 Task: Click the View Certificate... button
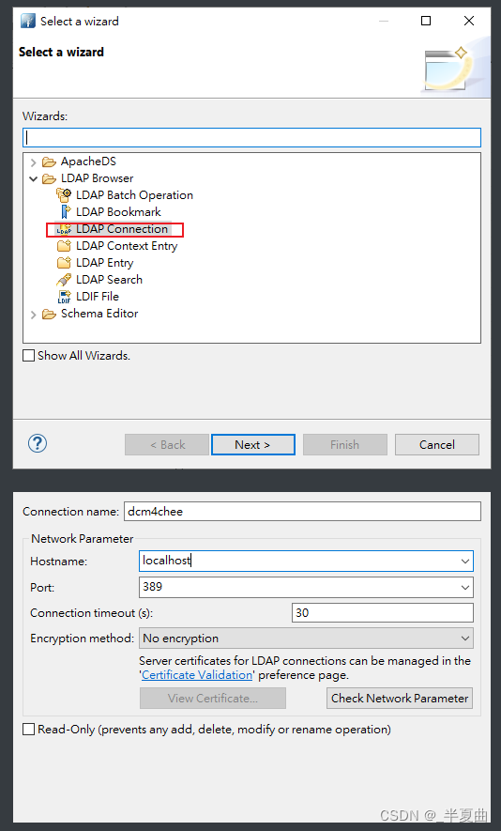[x=213, y=699]
